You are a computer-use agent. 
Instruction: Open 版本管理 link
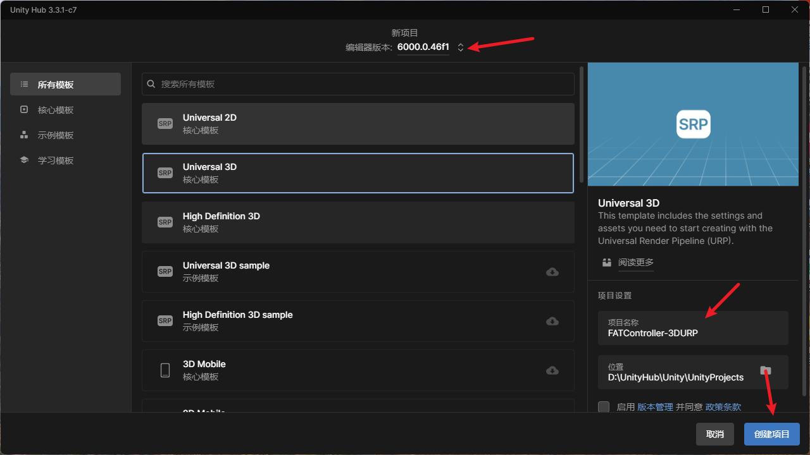click(x=655, y=407)
